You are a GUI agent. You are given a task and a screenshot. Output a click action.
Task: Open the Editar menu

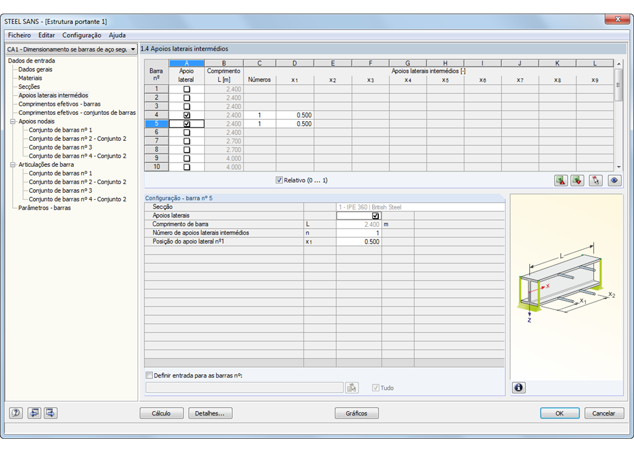(46, 35)
